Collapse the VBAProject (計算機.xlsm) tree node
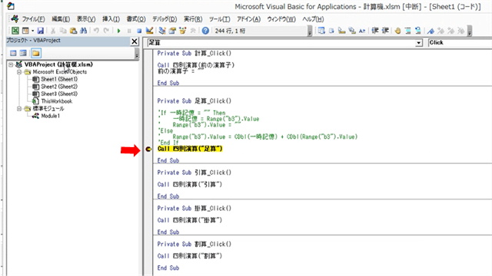This screenshot has height=276, width=492. 11,64
